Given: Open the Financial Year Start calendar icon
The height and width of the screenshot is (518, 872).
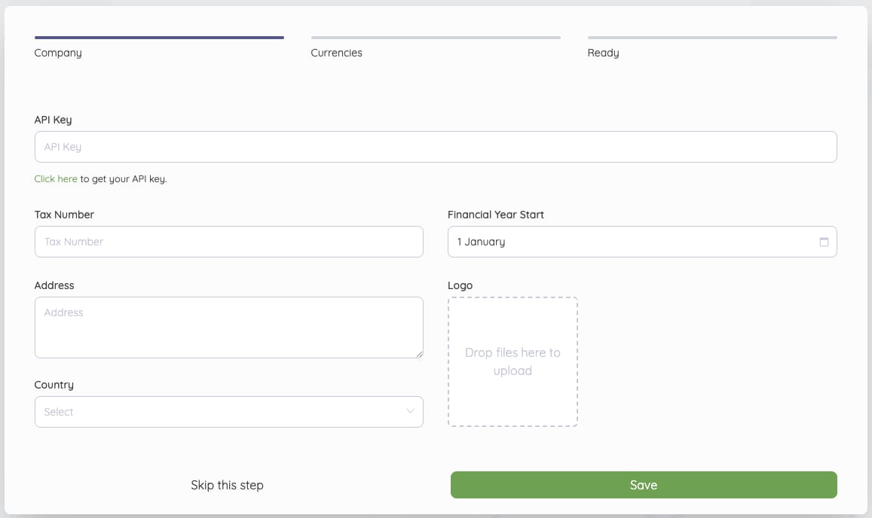Looking at the screenshot, I should pos(825,242).
